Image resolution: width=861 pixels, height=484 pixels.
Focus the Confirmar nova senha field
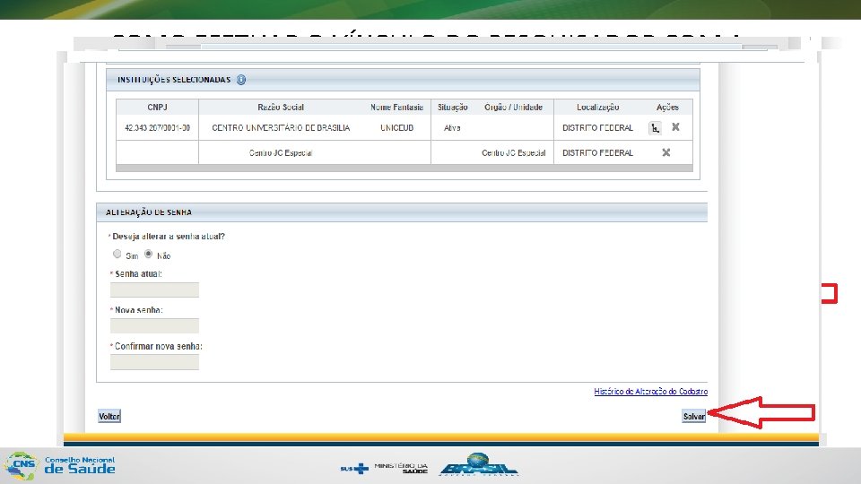click(154, 362)
